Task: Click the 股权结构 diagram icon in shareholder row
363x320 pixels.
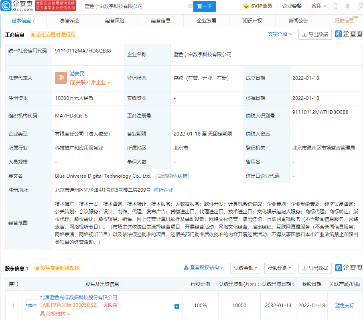Action: 43,313
